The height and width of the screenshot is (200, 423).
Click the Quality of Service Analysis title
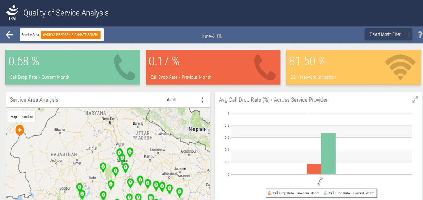click(66, 13)
